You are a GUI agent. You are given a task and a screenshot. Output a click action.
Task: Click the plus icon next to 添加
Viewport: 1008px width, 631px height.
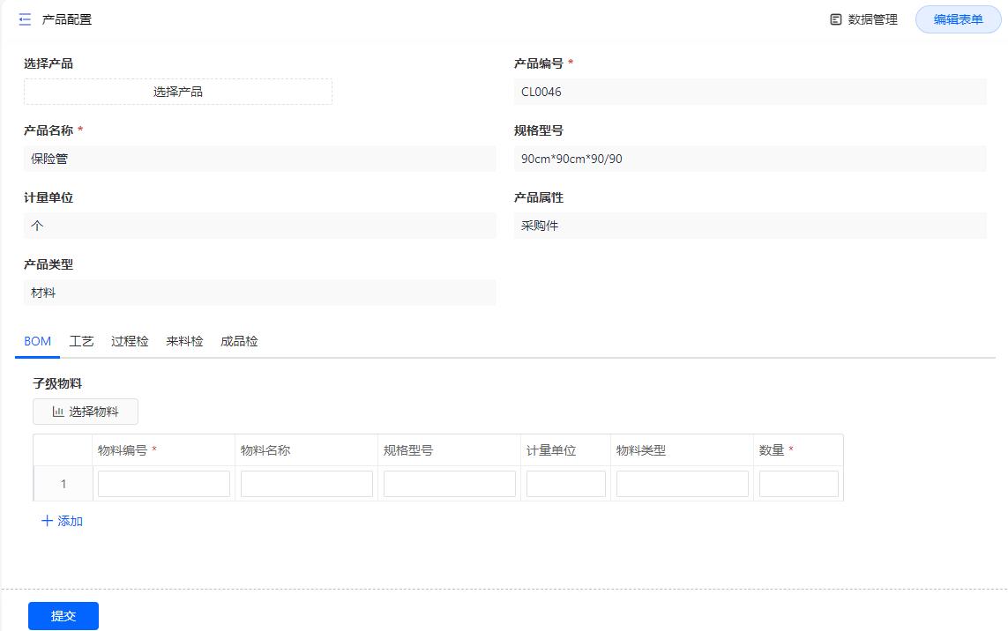tap(47, 521)
